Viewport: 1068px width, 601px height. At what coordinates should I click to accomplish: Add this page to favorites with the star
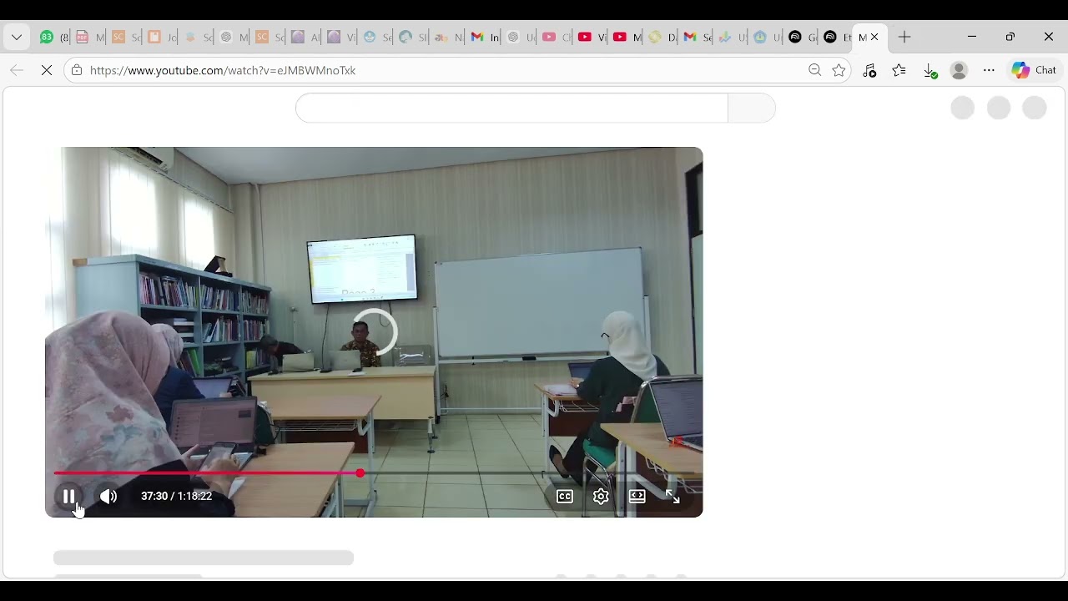[x=839, y=70]
